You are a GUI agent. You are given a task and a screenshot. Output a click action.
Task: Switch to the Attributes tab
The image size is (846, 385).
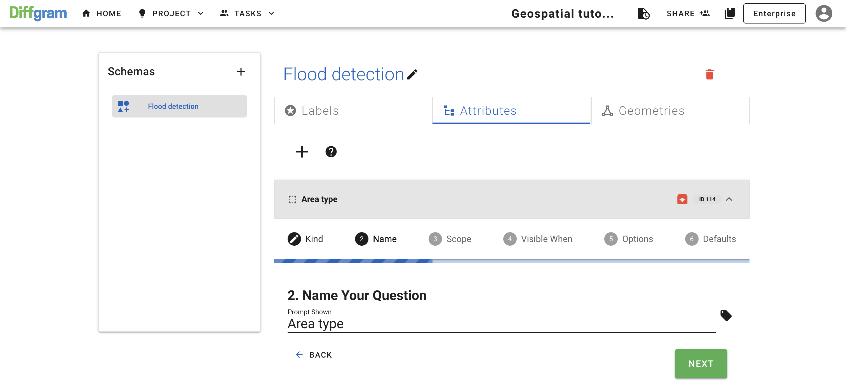coord(511,110)
